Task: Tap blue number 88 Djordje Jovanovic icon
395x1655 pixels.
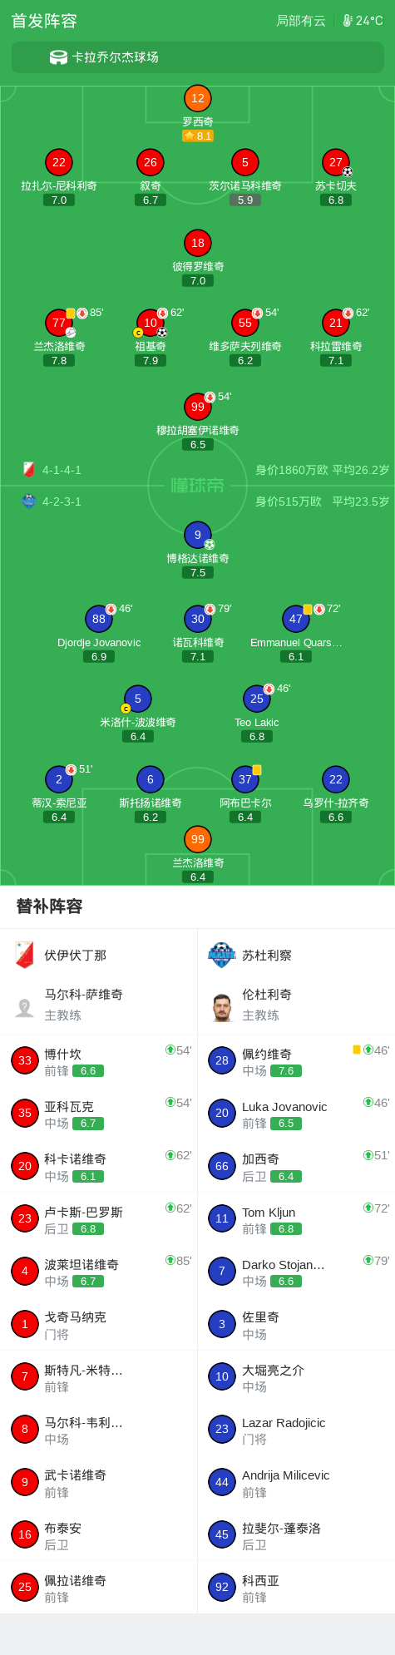Action: click(99, 619)
